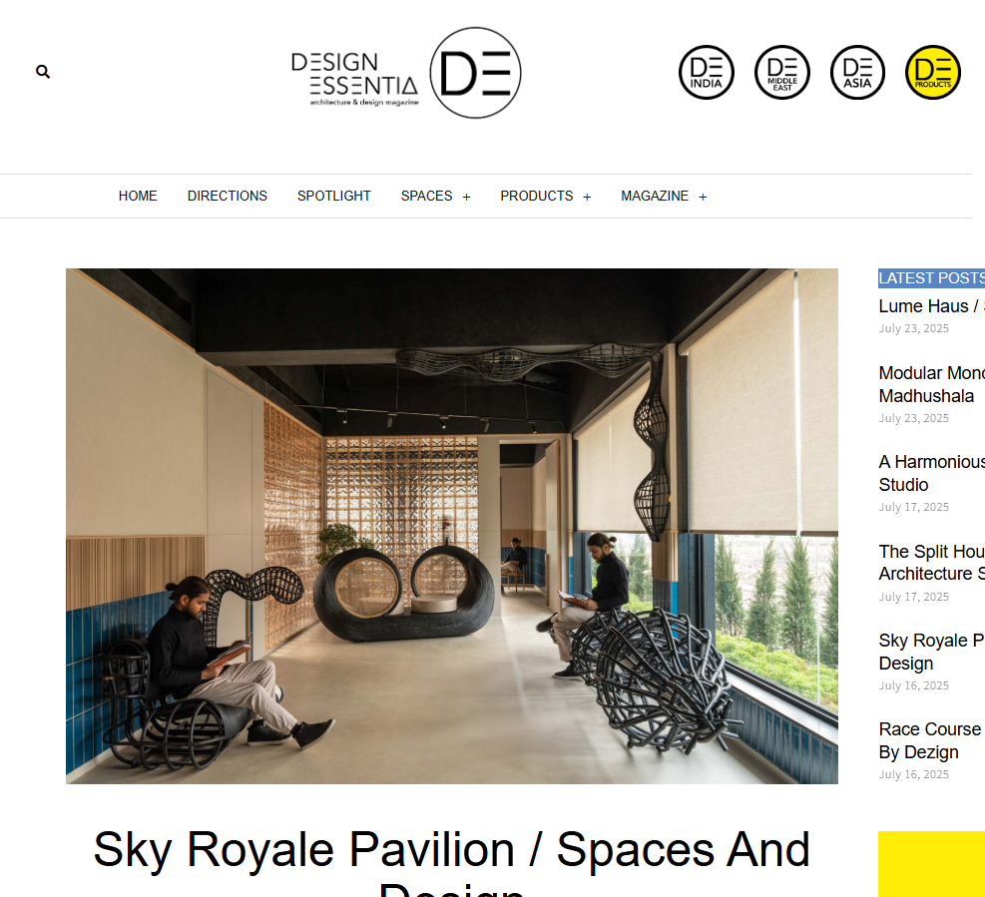Expand the Products menu plus sign
The image size is (985, 897).
point(587,198)
